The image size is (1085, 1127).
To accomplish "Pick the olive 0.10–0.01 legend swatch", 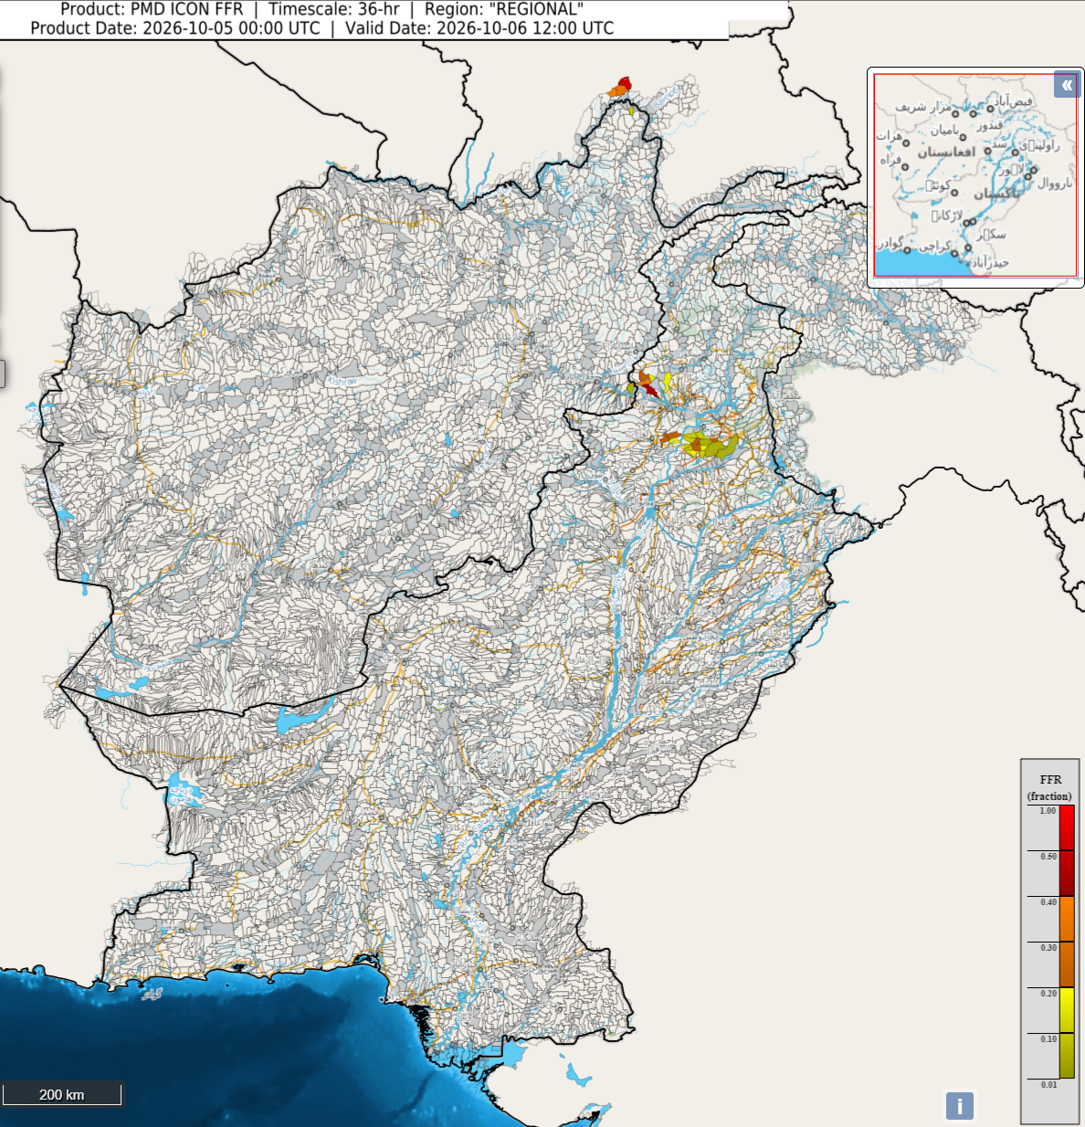I will [1067, 1057].
